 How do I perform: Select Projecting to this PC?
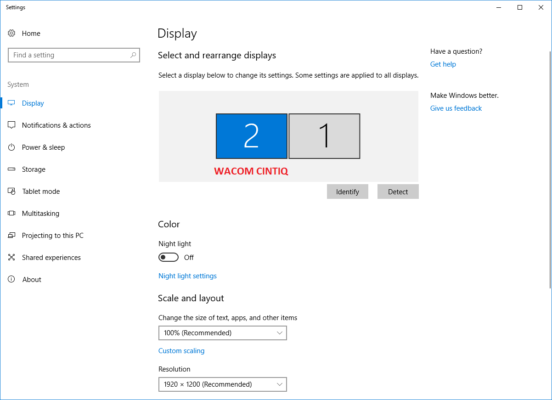52,235
